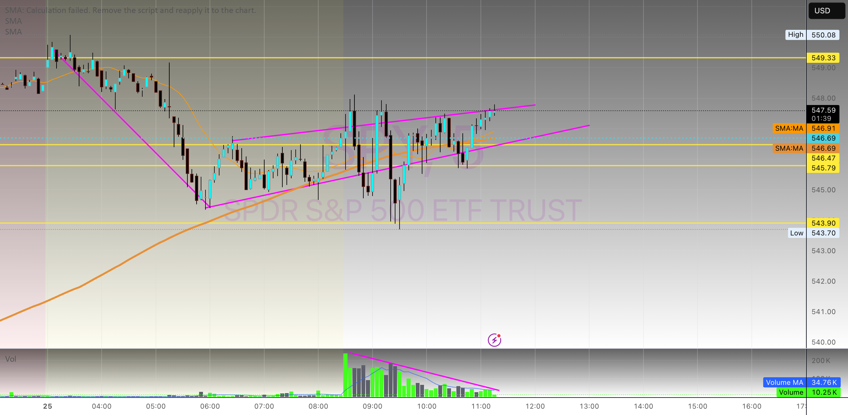Click the SMA:MA 546.69 orange label
This screenshot has width=848, height=415.
(x=806, y=148)
